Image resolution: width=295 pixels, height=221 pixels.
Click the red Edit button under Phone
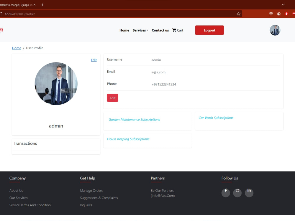(112, 98)
